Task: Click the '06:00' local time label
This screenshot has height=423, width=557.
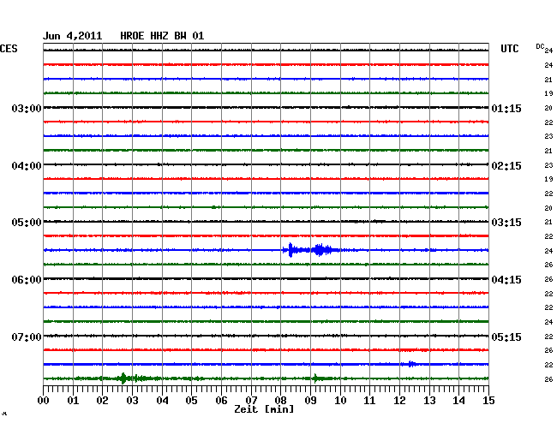Action: tap(27, 280)
